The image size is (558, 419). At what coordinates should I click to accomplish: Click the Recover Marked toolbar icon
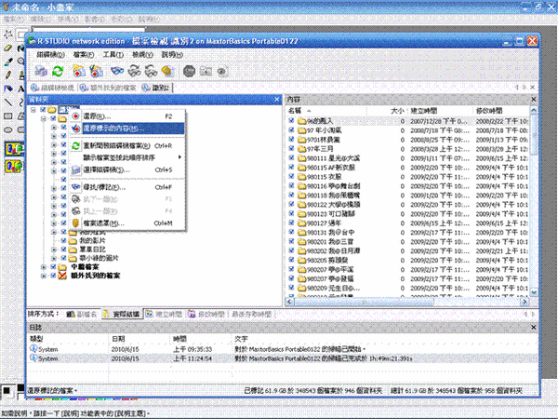pos(96,72)
